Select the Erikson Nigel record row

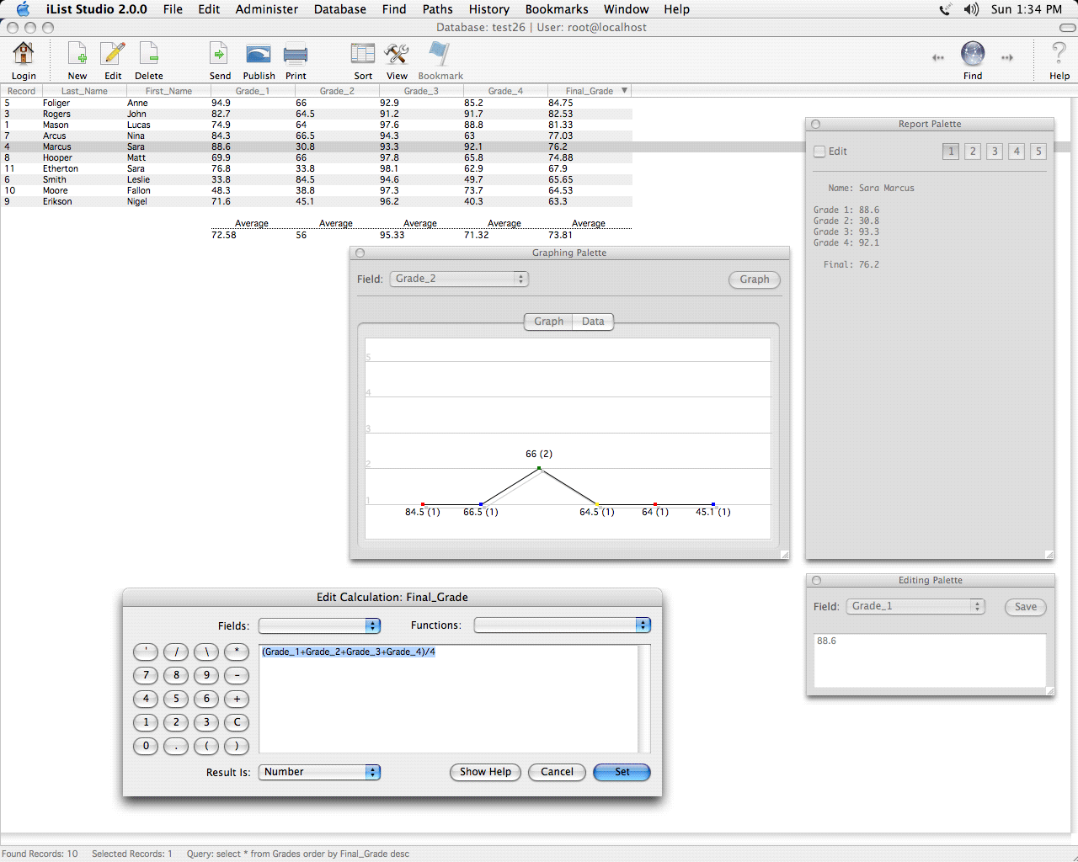(316, 201)
